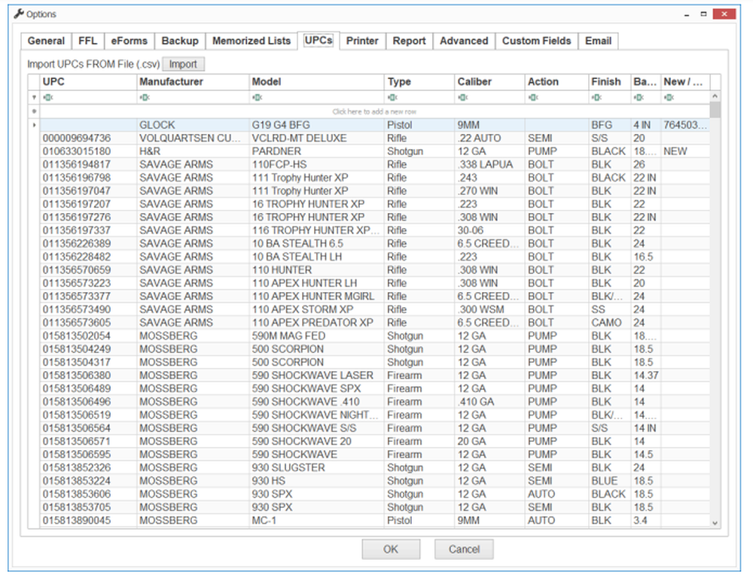Image resolution: width=753 pixels, height=578 pixels.
Task: Open the Printer tab
Action: [x=363, y=41]
